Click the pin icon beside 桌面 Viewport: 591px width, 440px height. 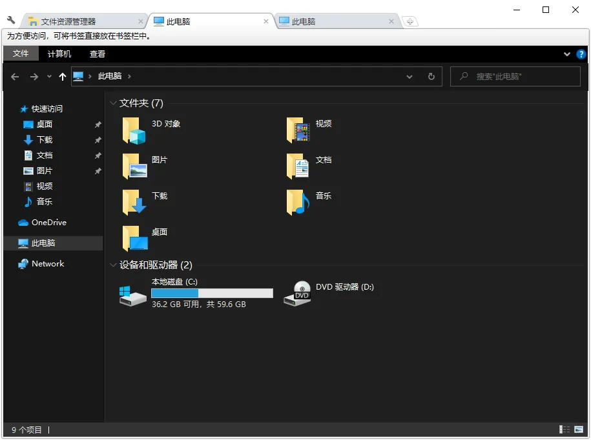click(x=98, y=125)
